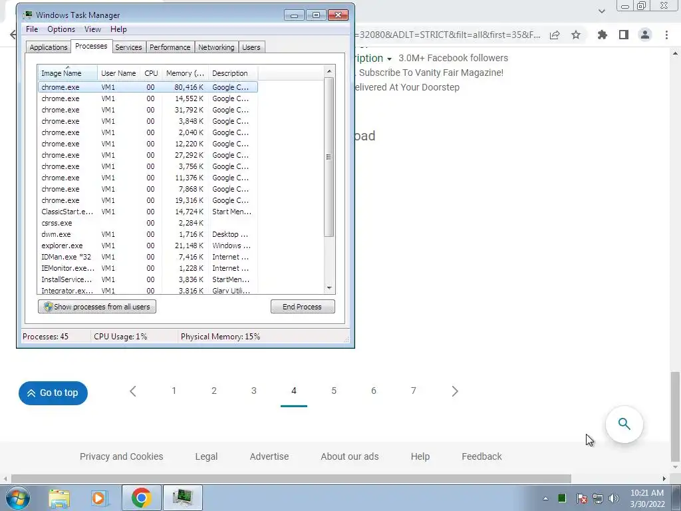Click Chrome share page icon
The width and height of the screenshot is (681, 511).
point(555,35)
